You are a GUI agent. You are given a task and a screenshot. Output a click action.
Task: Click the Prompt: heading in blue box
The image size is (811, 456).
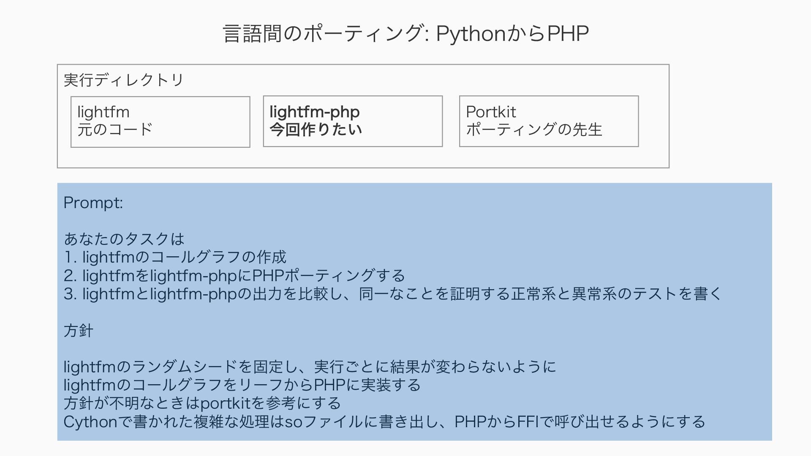(93, 203)
